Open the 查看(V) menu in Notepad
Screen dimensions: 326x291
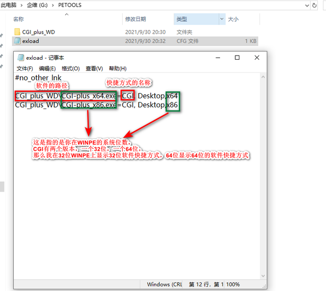pos(94,68)
